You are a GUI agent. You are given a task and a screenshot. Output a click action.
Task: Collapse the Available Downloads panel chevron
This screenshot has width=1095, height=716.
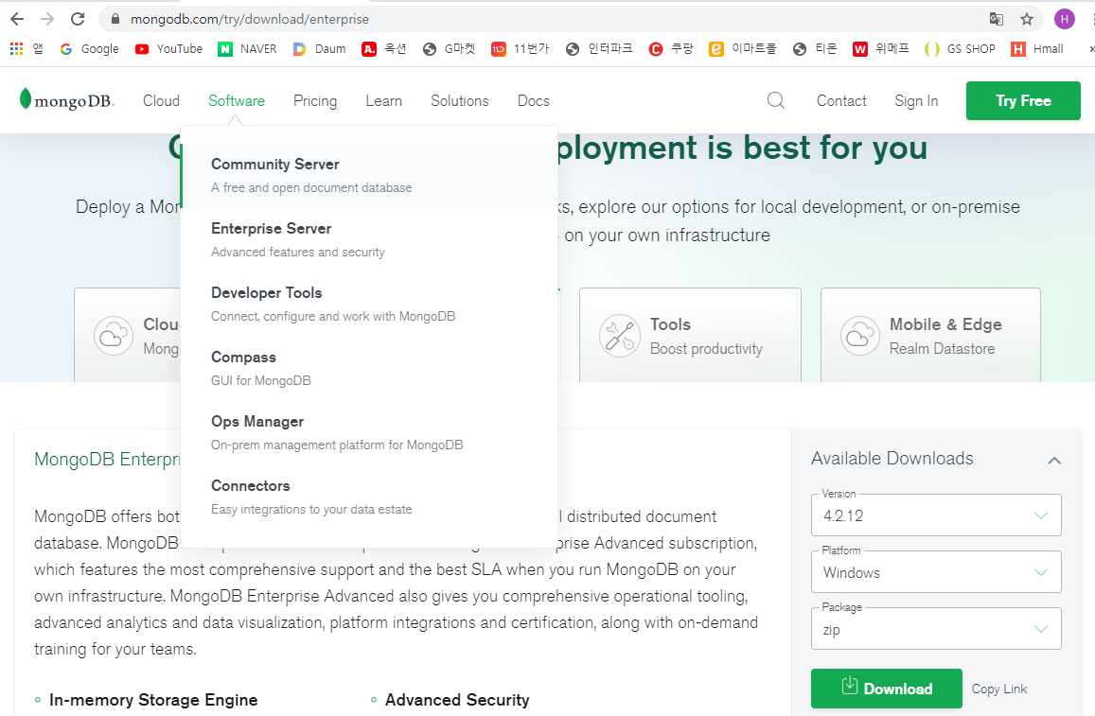click(x=1054, y=460)
